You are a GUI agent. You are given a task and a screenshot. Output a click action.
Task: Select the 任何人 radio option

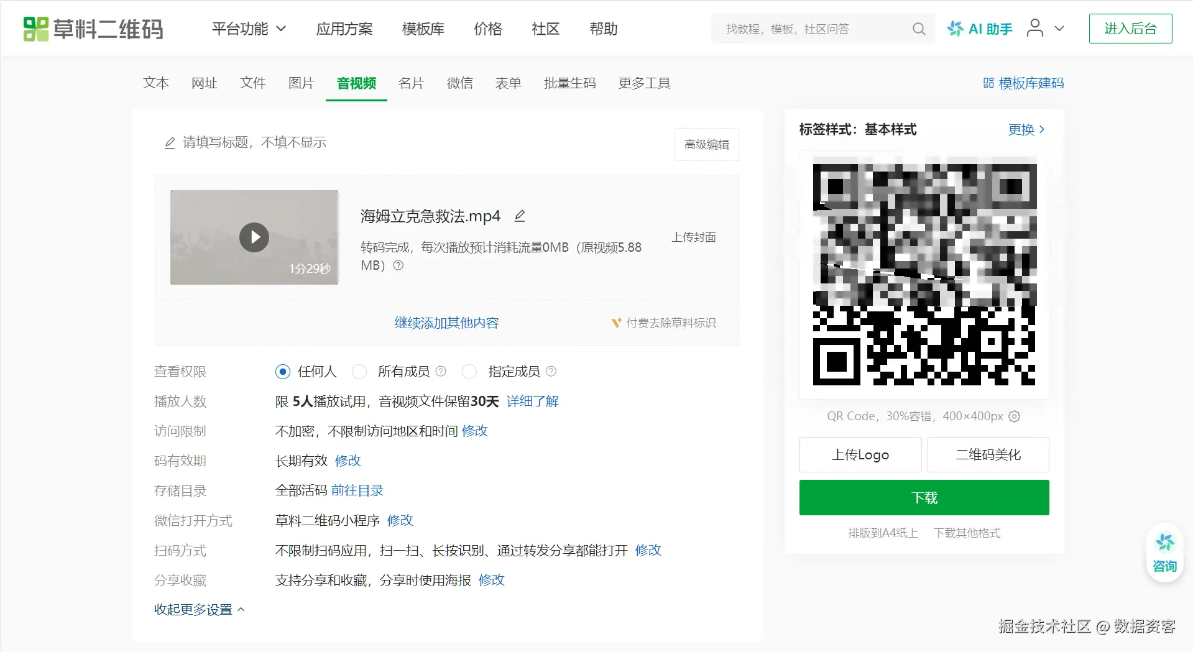[283, 372]
